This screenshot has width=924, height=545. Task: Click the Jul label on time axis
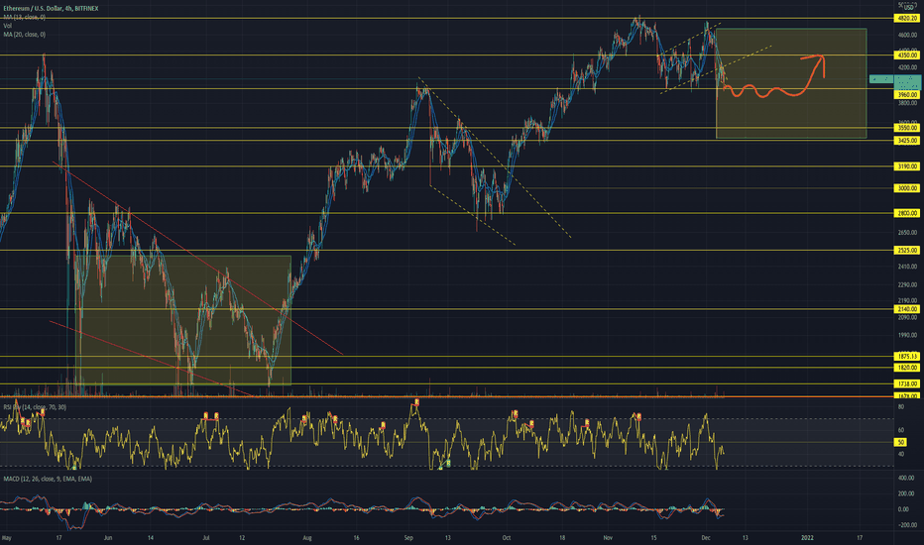click(206, 537)
